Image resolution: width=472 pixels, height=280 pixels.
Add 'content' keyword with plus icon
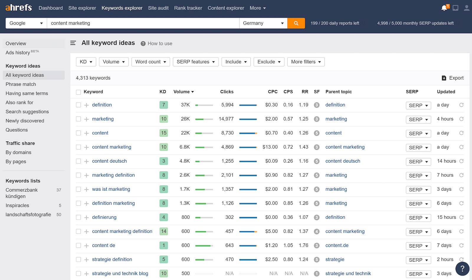86,133
